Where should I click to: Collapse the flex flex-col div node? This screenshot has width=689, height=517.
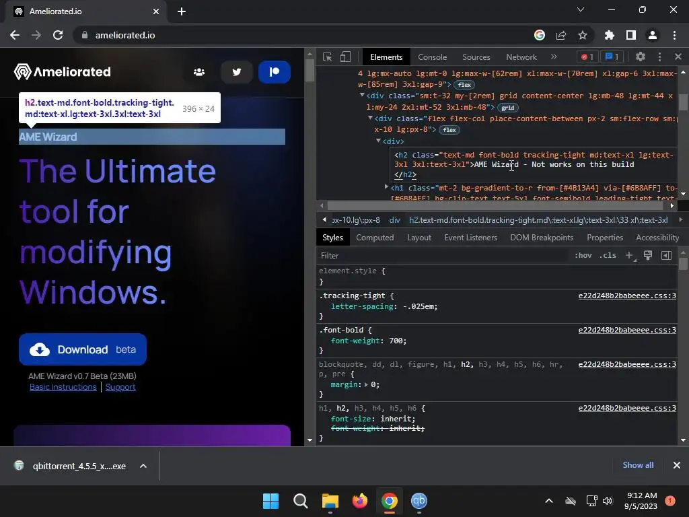click(370, 118)
